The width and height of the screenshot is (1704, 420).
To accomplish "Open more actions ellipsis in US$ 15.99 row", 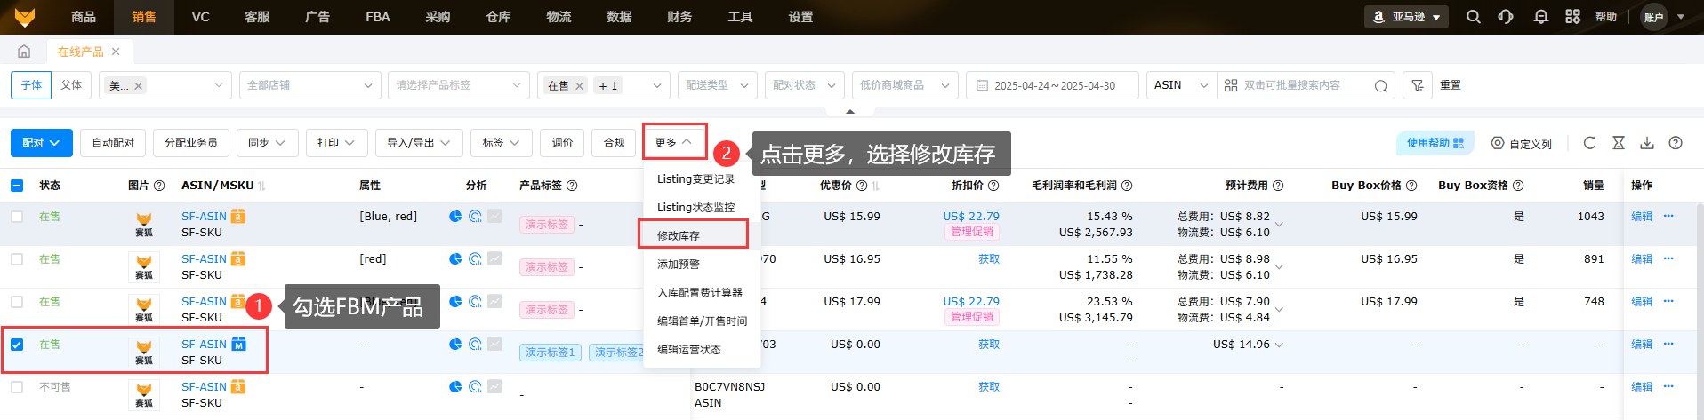I will [x=1668, y=216].
